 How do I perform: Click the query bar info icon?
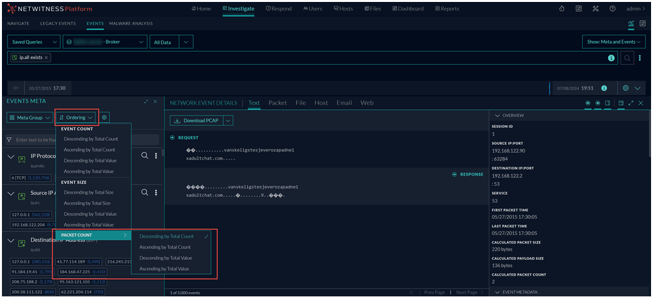point(611,58)
